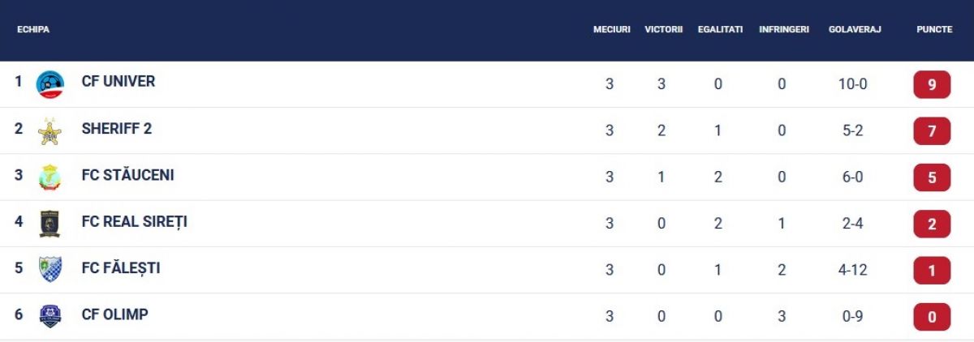Image resolution: width=974 pixels, height=342 pixels.
Task: Click the FC Fălești shield logo
Action: coord(50,270)
